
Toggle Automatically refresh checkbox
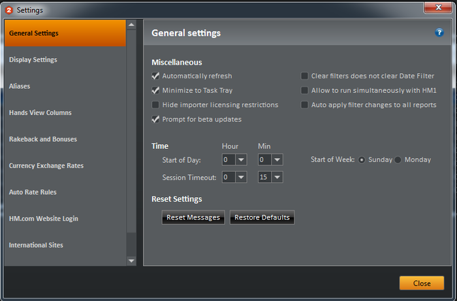pyautogui.click(x=155, y=76)
